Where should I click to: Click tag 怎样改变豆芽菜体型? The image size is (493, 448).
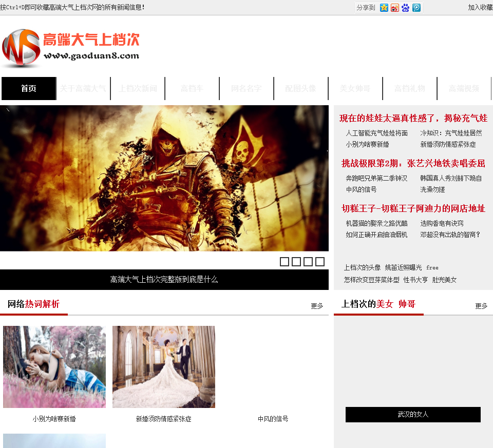point(372,280)
